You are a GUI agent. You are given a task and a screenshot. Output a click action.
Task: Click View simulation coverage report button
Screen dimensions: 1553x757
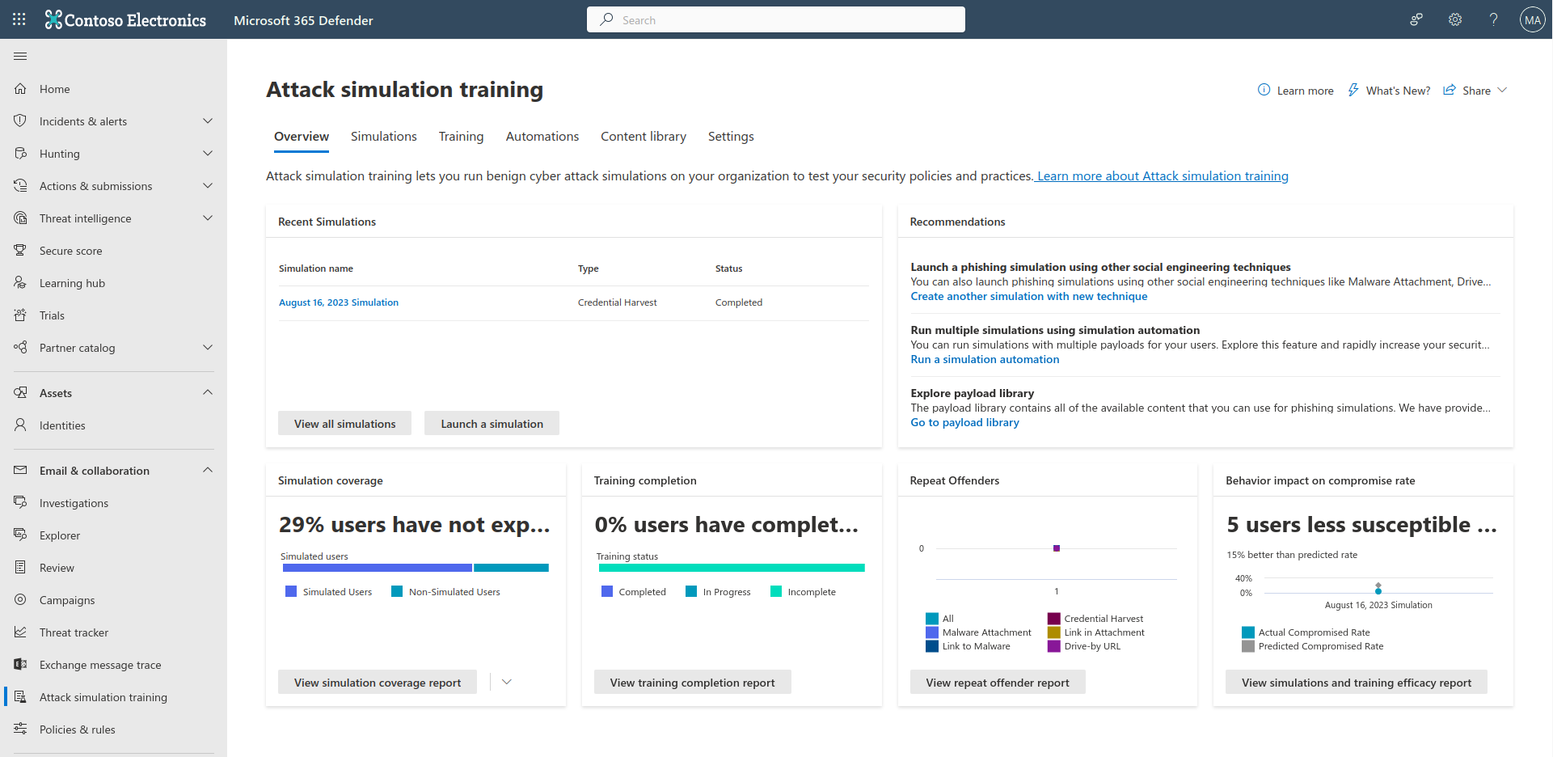tap(378, 683)
